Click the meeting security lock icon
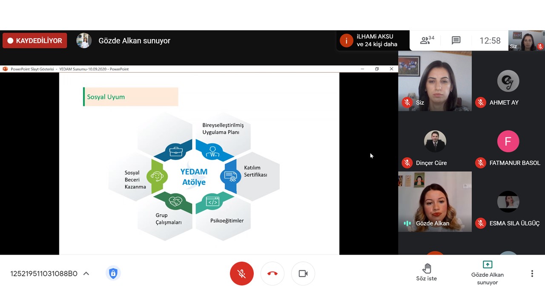545x306 pixels. 113,274
